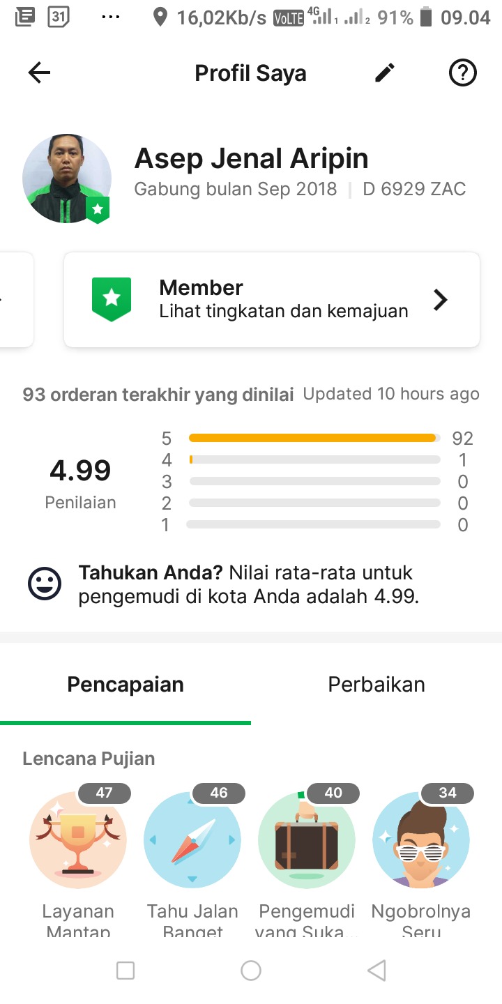Viewport: 502px width, 1004px height.
Task: Tap the Tahu Jalan Banget compass badge
Action: (192, 839)
